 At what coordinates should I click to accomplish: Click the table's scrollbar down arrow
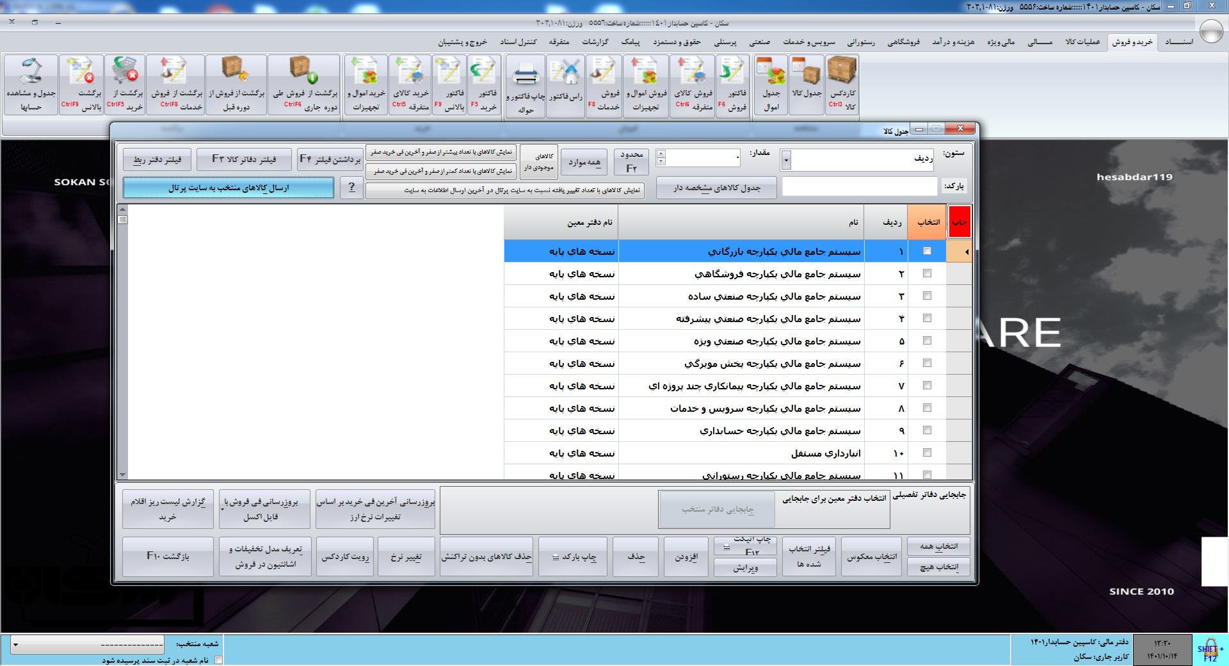click(x=122, y=475)
